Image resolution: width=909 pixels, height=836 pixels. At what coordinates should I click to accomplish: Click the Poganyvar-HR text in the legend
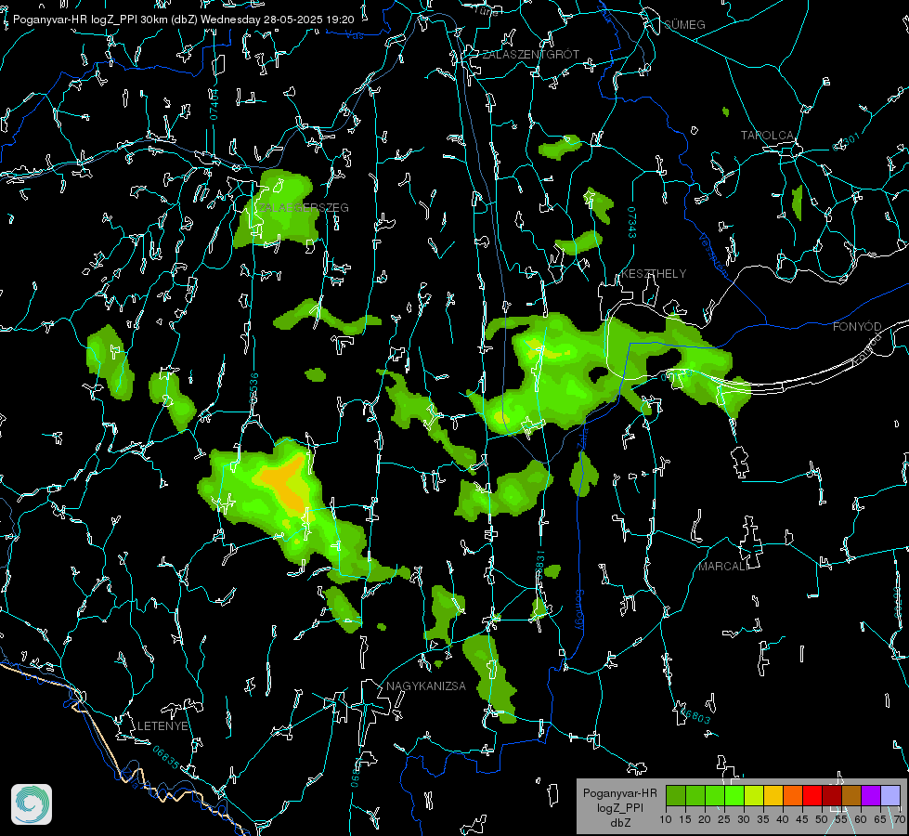click(619, 793)
